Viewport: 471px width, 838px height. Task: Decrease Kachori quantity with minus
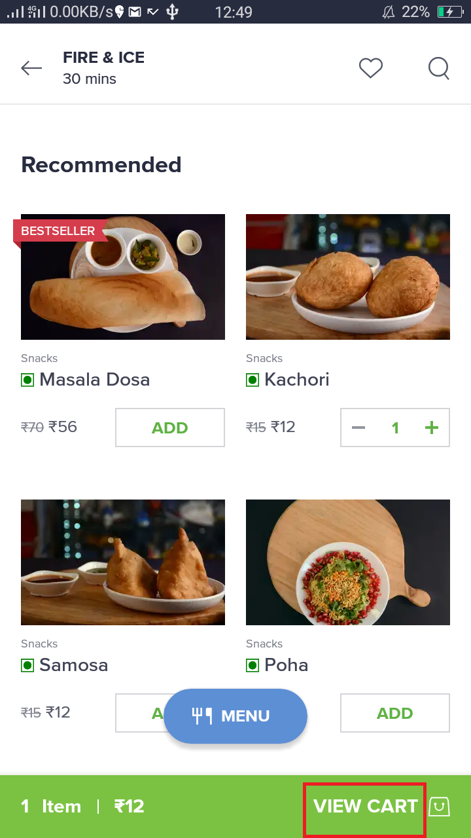(358, 428)
